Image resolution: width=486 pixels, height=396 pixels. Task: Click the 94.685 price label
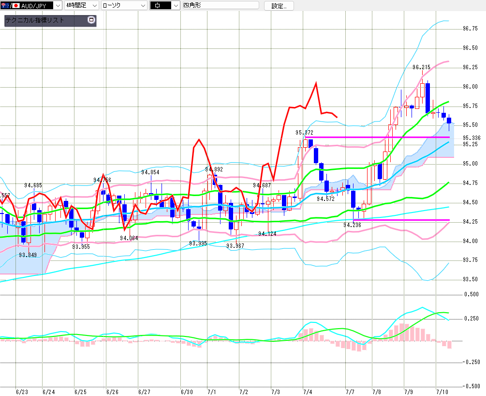coord(33,185)
